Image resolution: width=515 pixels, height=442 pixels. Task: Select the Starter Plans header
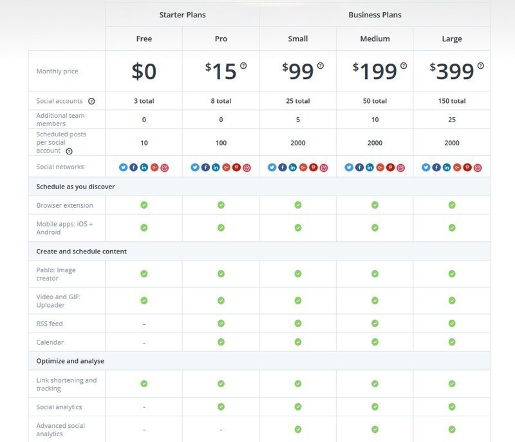(x=182, y=15)
